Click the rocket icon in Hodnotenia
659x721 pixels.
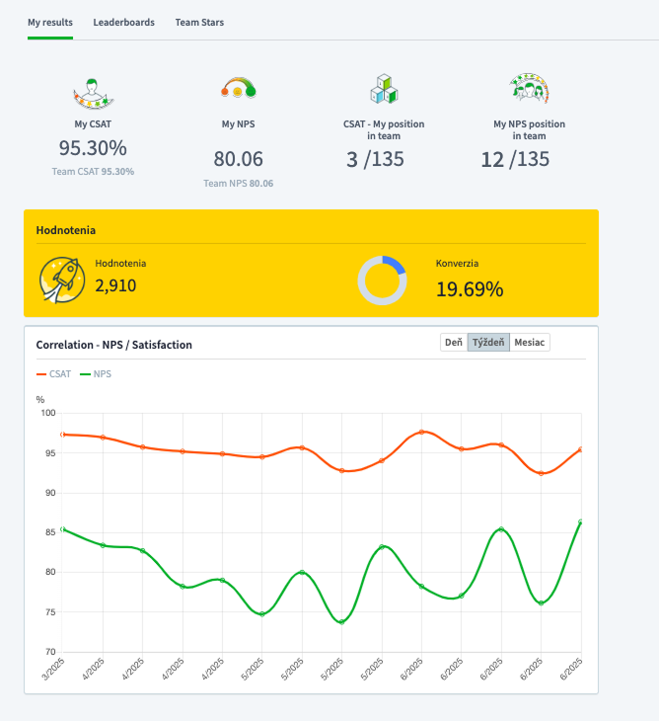coord(62,280)
